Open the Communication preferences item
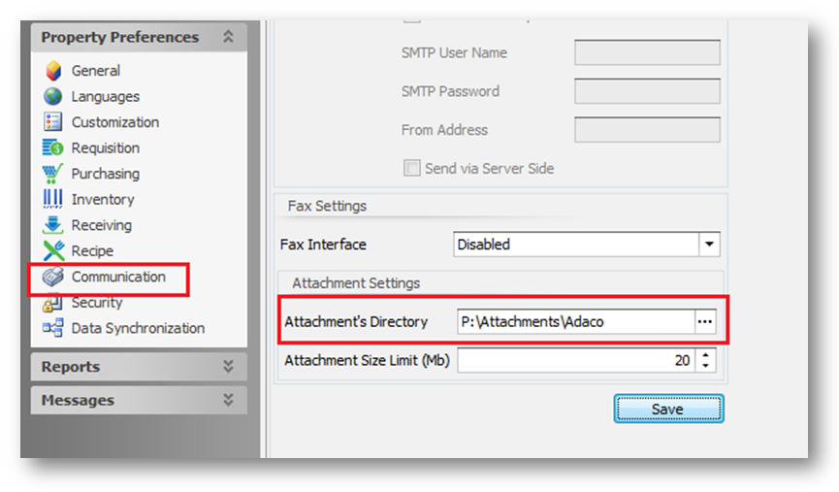Viewport: 839px width, 492px height. tap(117, 278)
